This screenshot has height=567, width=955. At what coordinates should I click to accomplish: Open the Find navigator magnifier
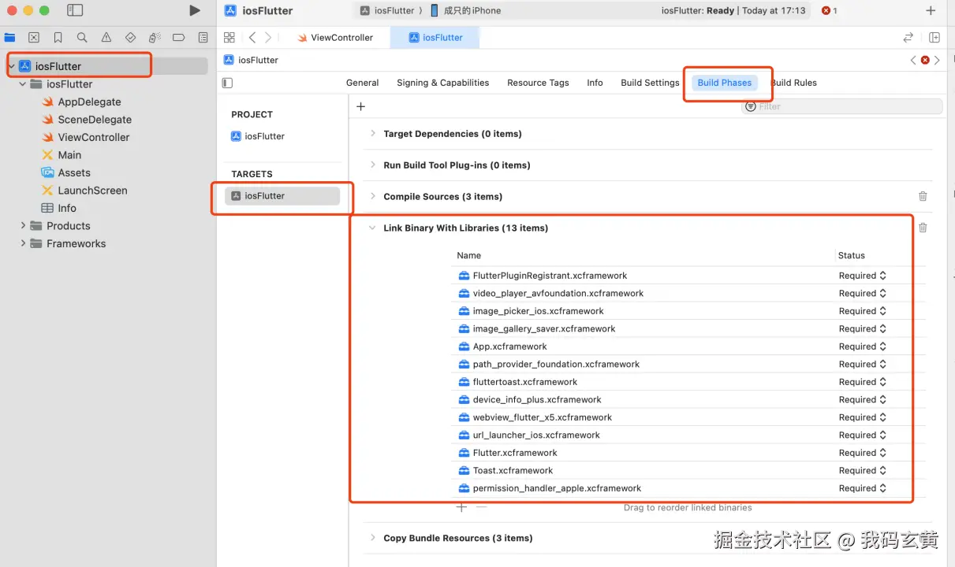pyautogui.click(x=82, y=37)
